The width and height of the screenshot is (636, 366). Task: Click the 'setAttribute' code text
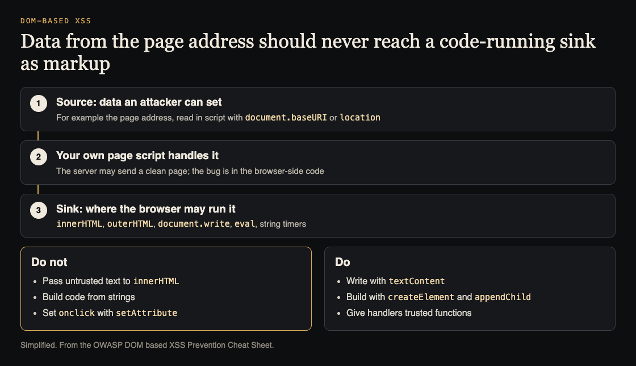[x=147, y=313]
